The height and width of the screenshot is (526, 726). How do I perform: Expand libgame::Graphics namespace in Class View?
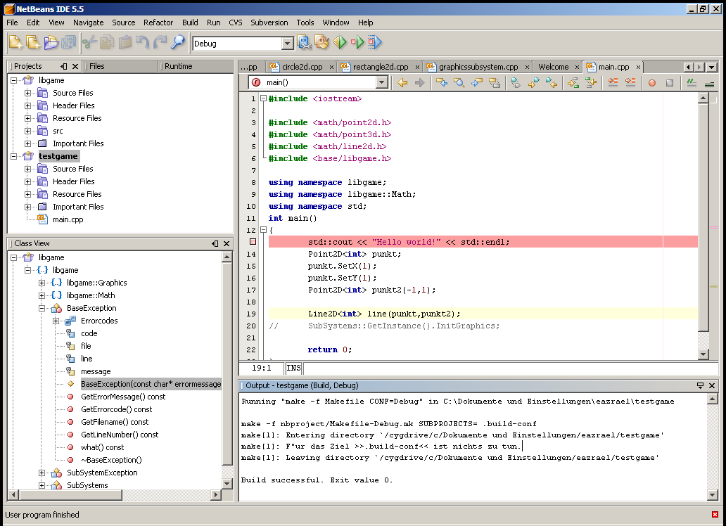click(42, 283)
